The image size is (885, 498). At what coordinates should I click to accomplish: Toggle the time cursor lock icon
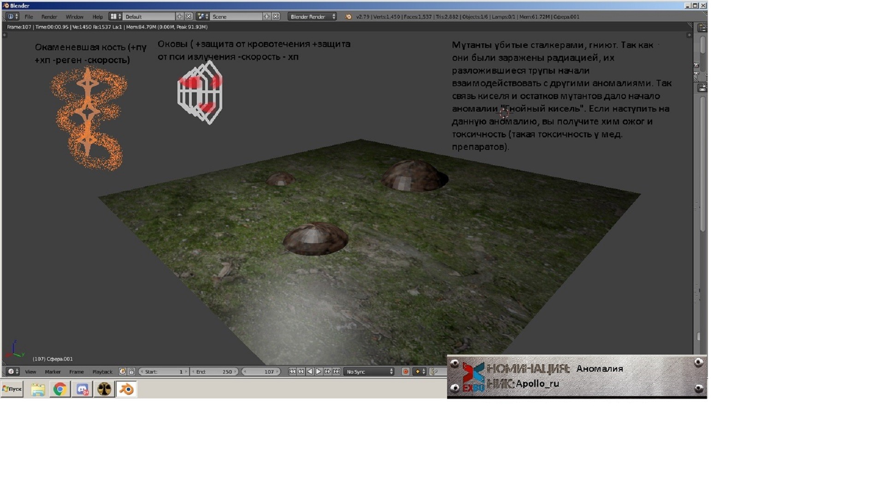[x=131, y=371]
